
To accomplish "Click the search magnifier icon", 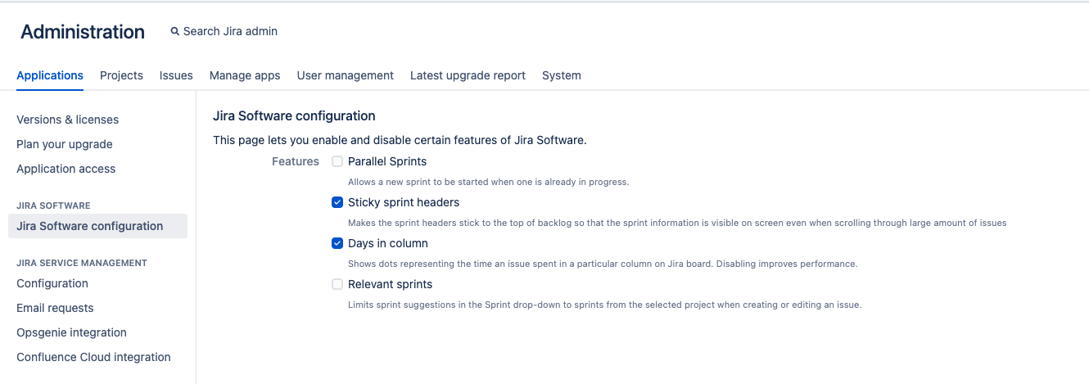I will 174,32.
